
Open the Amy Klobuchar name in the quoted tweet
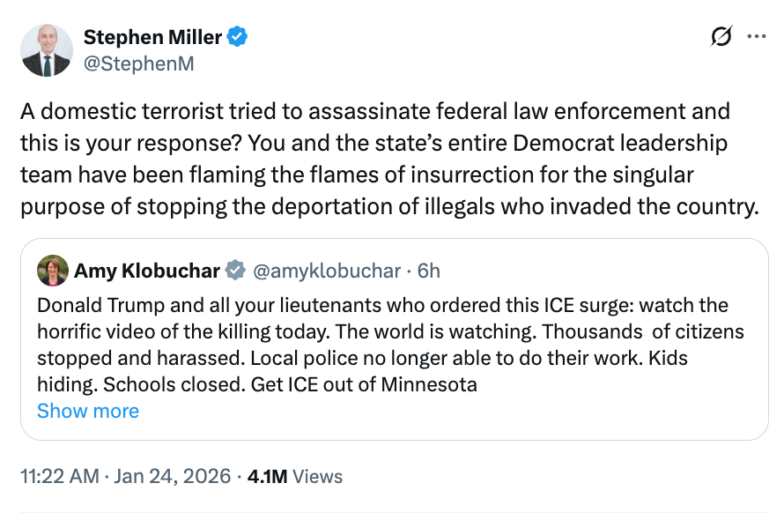click(x=147, y=271)
